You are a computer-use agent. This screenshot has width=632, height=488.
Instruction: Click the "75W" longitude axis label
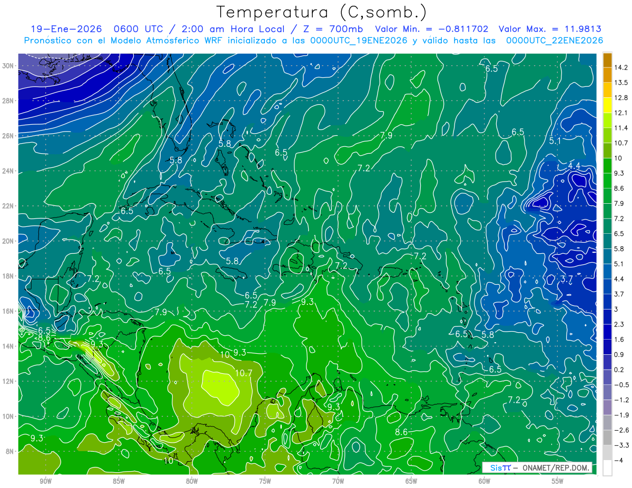pyautogui.click(x=265, y=481)
